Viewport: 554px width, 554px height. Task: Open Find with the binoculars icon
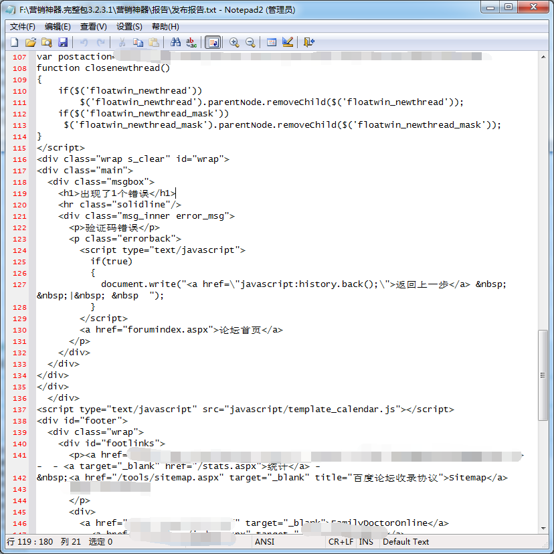(175, 42)
